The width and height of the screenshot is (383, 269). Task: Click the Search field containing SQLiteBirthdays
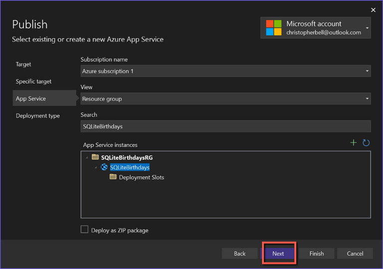225,127
